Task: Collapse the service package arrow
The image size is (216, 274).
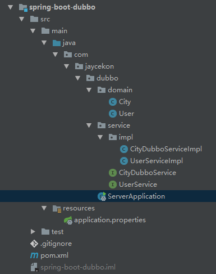Action: tap(89, 125)
